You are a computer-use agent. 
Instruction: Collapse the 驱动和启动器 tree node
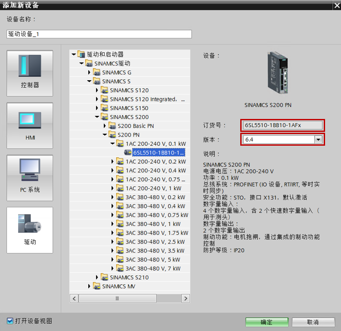click(74, 54)
